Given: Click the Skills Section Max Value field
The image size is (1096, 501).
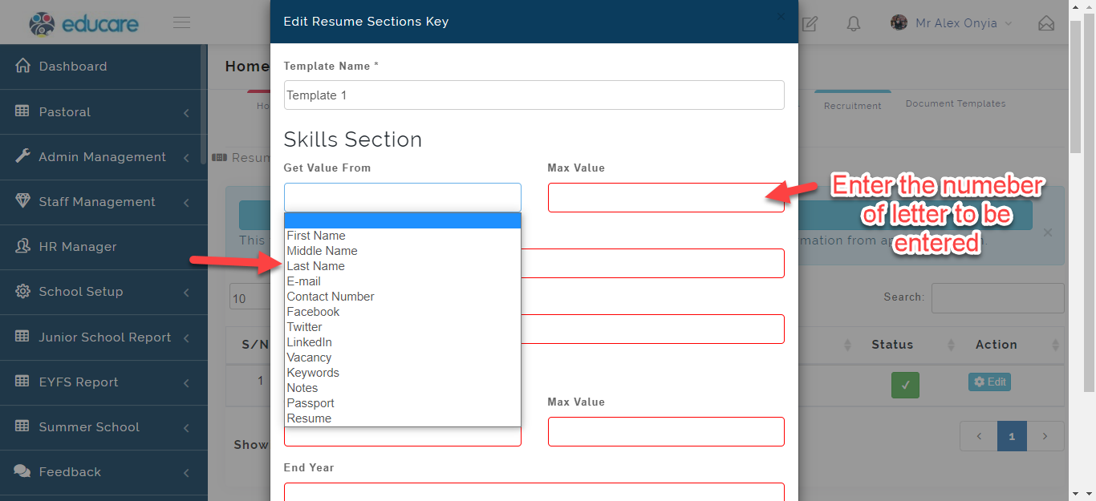Looking at the screenshot, I should click(x=666, y=197).
